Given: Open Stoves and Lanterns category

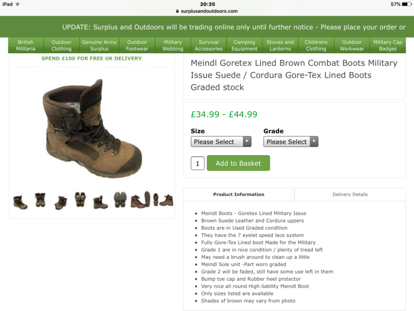Looking at the screenshot, I should click(x=280, y=46).
